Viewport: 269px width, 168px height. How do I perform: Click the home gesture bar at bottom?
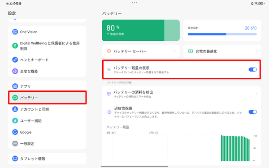(x=134, y=167)
